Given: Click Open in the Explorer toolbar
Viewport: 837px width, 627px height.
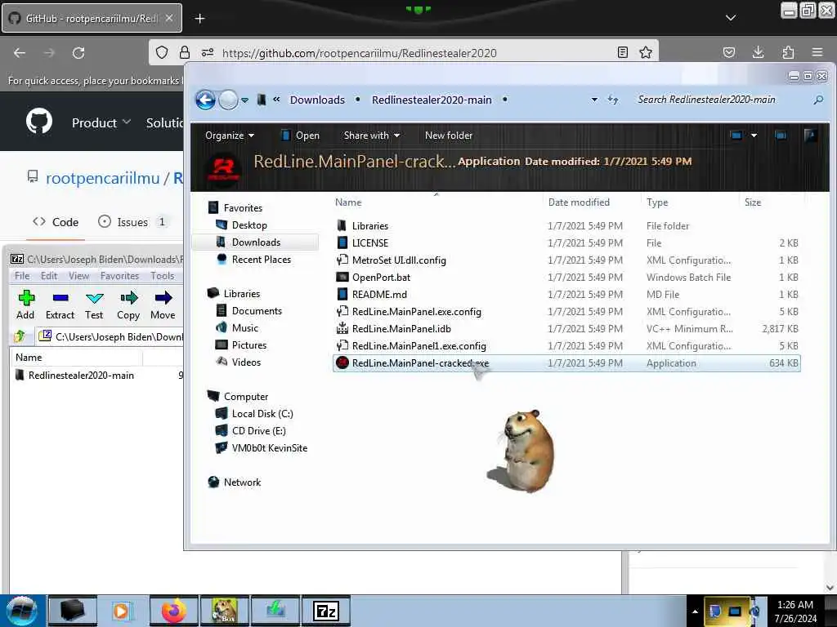Looking at the screenshot, I should pos(301,136).
